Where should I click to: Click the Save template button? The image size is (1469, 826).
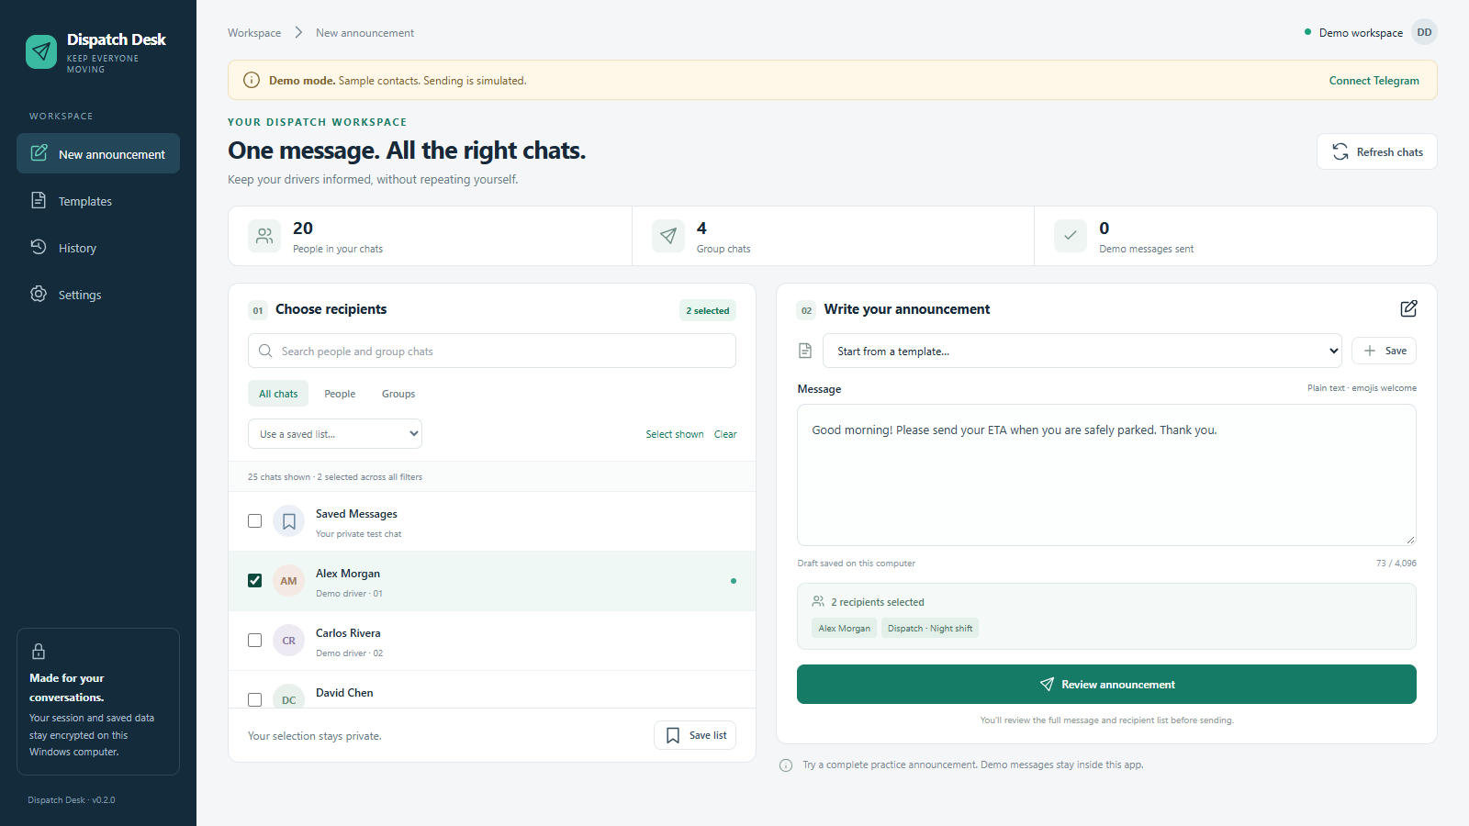pyautogui.click(x=1384, y=351)
